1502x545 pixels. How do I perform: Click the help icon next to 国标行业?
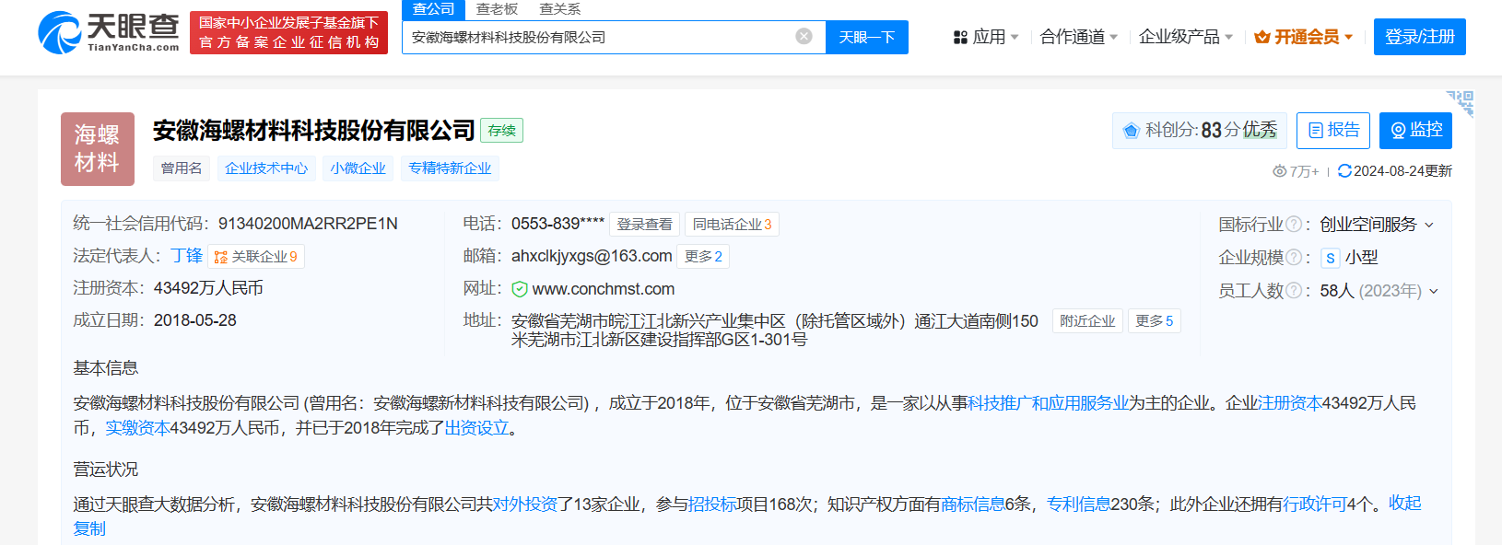(1294, 225)
